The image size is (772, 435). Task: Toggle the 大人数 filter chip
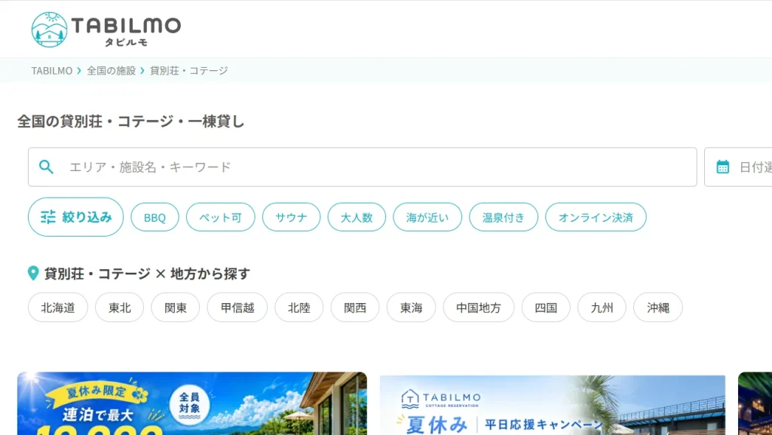tap(357, 217)
